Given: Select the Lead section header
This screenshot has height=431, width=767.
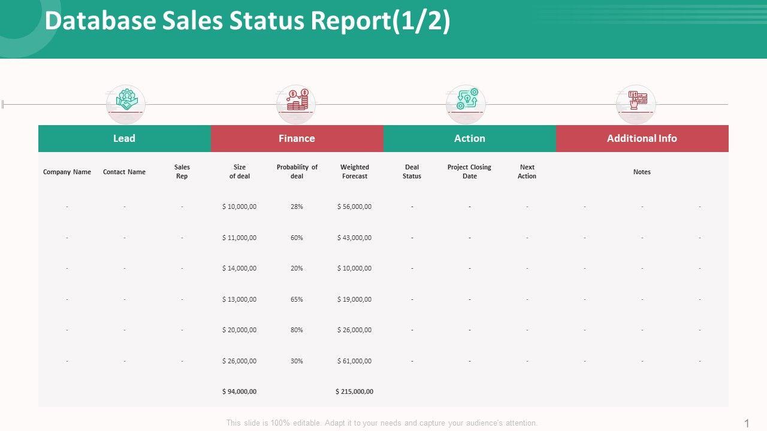Looking at the screenshot, I should point(124,138).
